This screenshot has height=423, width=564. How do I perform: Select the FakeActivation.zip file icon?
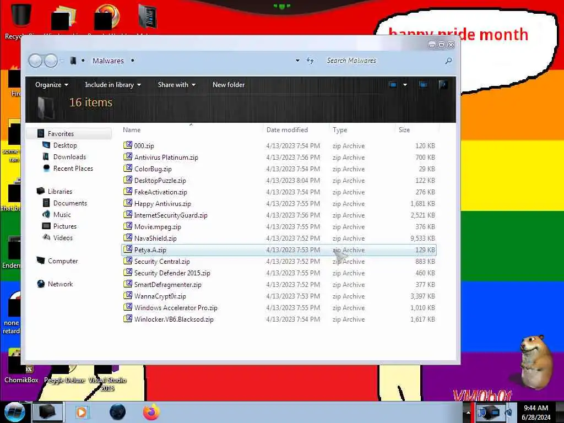(128, 191)
